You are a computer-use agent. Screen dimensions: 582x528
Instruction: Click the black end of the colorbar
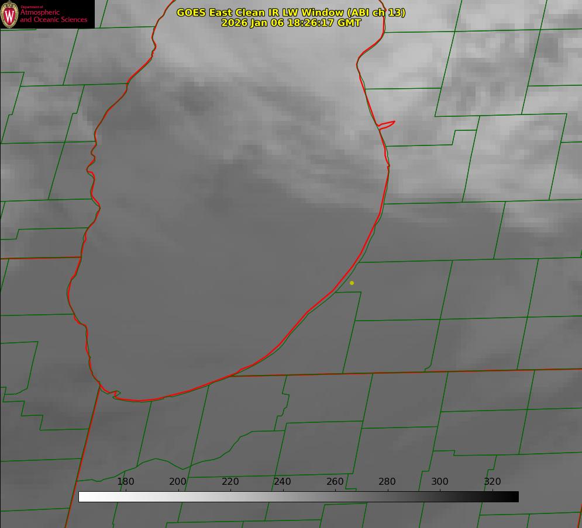click(x=514, y=496)
